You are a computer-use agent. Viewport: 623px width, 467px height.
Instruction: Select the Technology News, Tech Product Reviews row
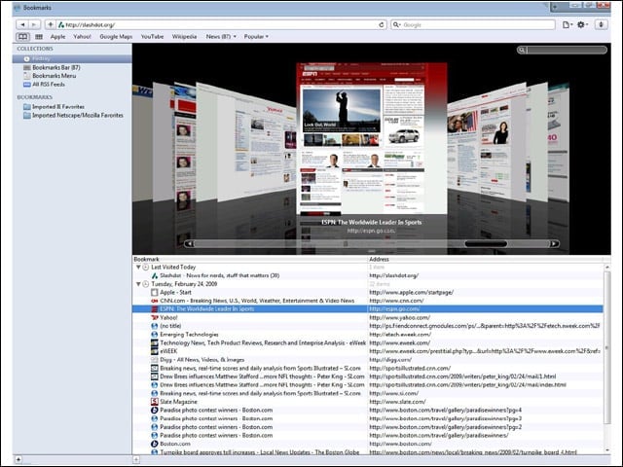368,342
